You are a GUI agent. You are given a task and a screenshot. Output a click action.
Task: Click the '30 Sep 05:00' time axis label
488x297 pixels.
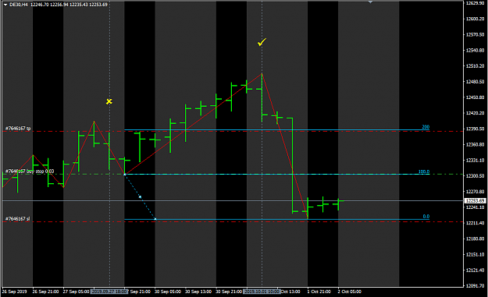point(168,292)
